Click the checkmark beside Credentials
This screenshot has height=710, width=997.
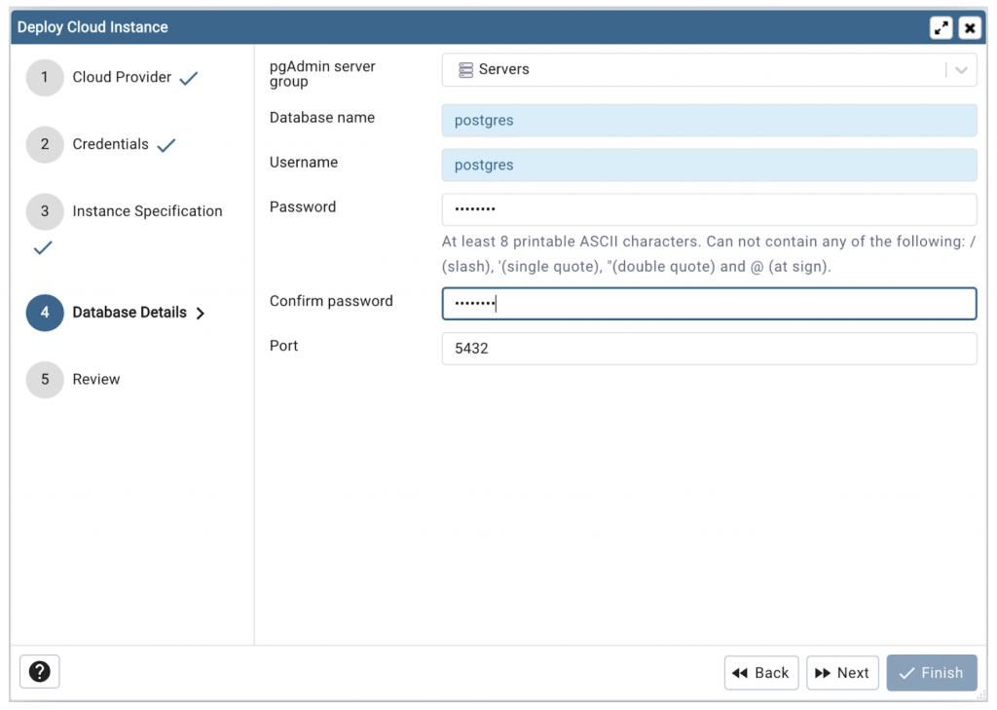(x=166, y=146)
